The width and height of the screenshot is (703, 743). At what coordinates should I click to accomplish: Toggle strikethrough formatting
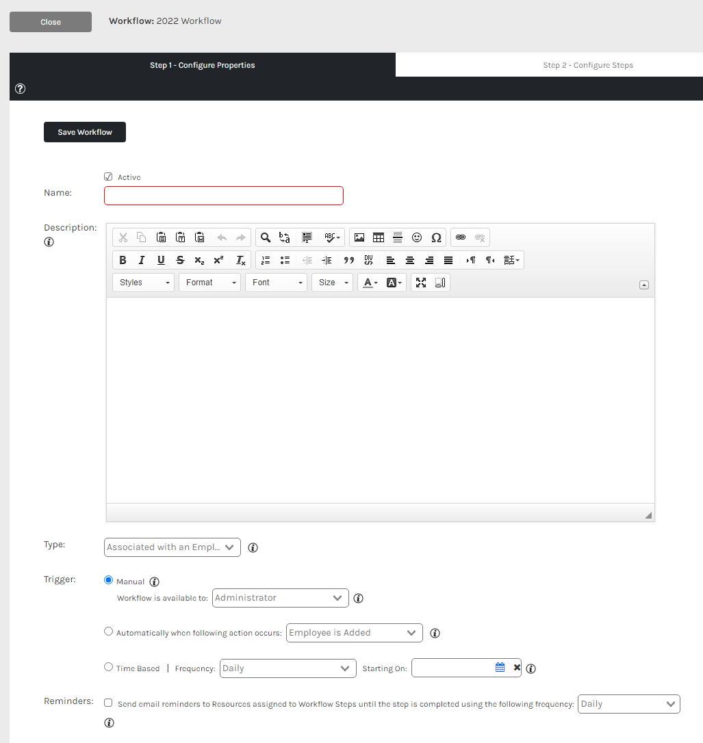[x=180, y=260]
